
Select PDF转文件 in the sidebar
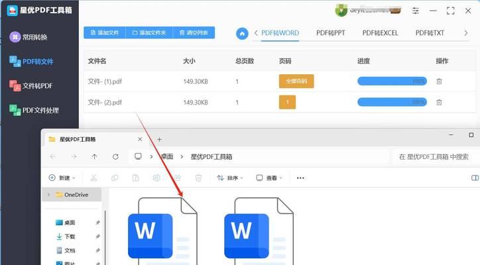(x=31, y=61)
